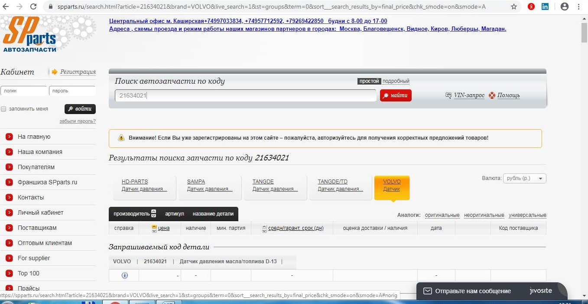Image resolution: width=588 pixels, height=304 pixels.
Task: Open Top 100 menu item
Action: pos(29,273)
